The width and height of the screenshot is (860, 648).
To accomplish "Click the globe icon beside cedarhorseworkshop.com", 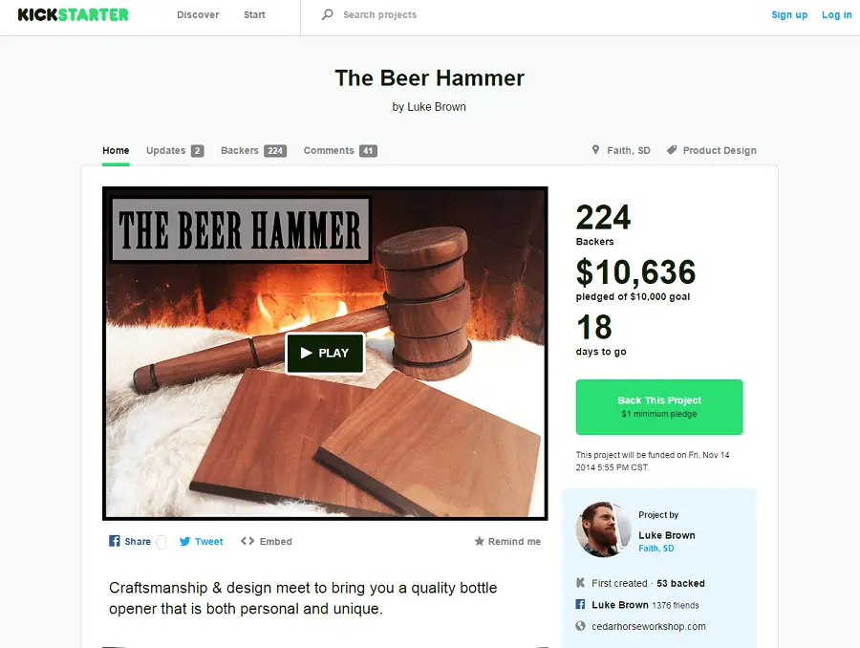I will click(x=580, y=626).
